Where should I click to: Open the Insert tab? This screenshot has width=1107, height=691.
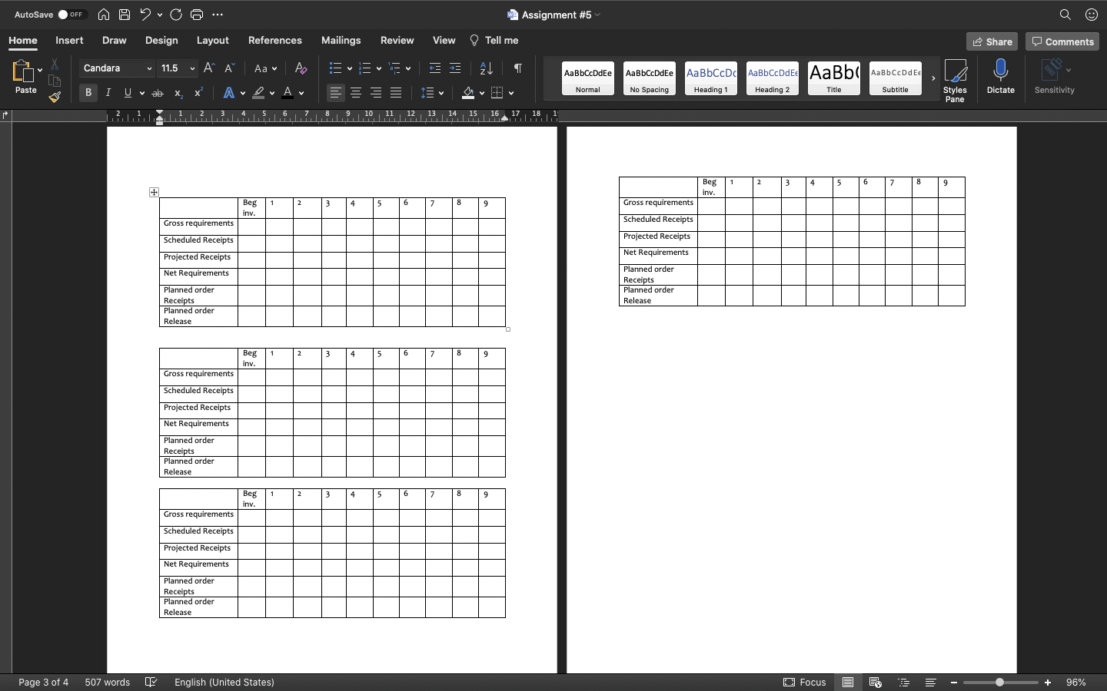(x=69, y=40)
